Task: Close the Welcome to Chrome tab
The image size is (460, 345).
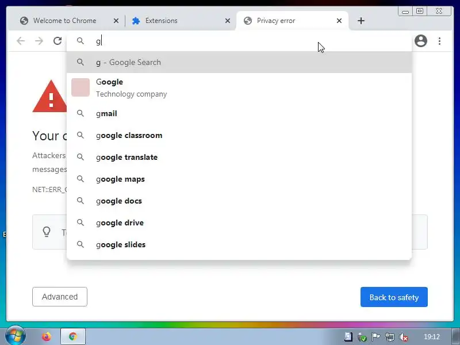Action: (116, 21)
